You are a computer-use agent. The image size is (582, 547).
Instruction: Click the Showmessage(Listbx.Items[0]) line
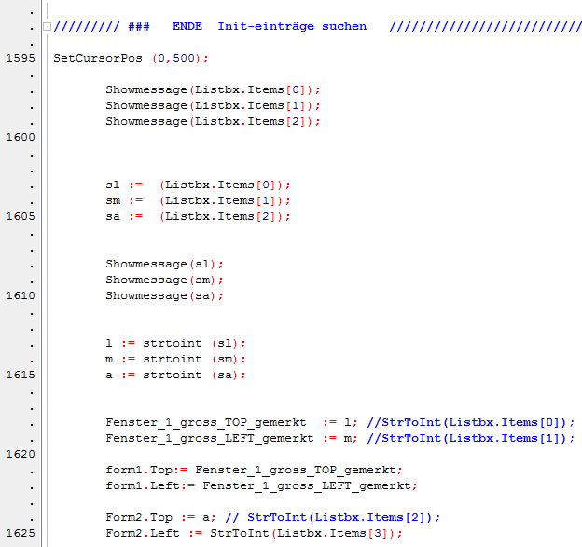(x=213, y=89)
